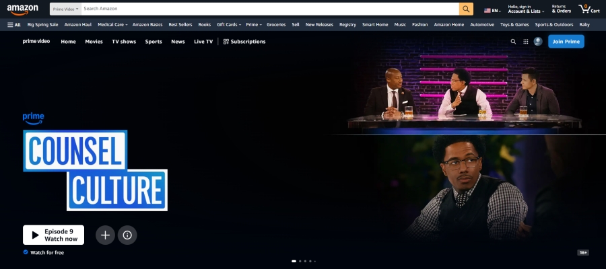This screenshot has width=606, height=269.
Task: Click the Amazon logo
Action: [23, 9]
